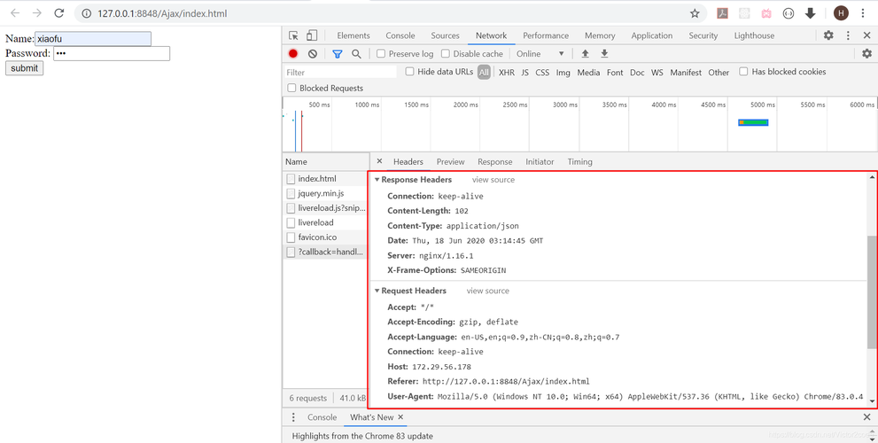Select the All filter type
Screen dimensions: 878x443
(484, 73)
